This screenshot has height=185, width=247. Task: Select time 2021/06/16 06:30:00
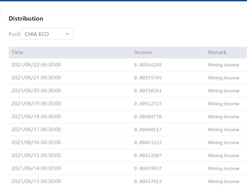36,142
